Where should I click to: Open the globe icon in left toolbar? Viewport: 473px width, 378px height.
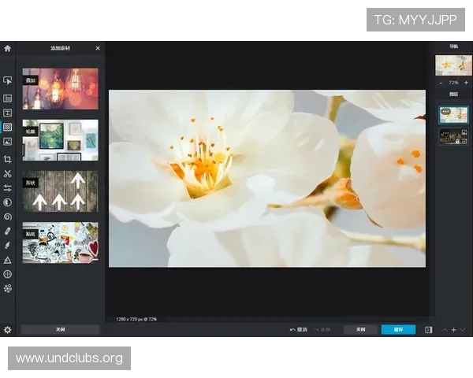tap(7, 274)
